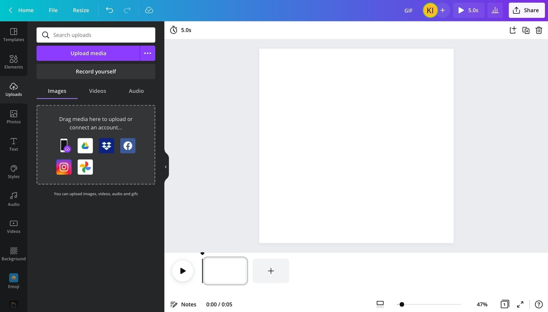548x312 pixels.
Task: Open the File menu
Action: tap(53, 10)
